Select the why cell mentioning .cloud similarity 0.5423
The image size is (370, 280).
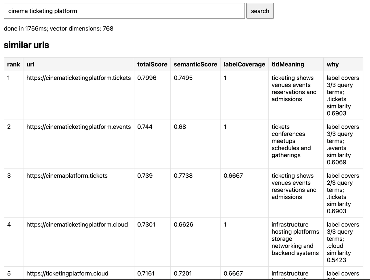click(x=343, y=242)
